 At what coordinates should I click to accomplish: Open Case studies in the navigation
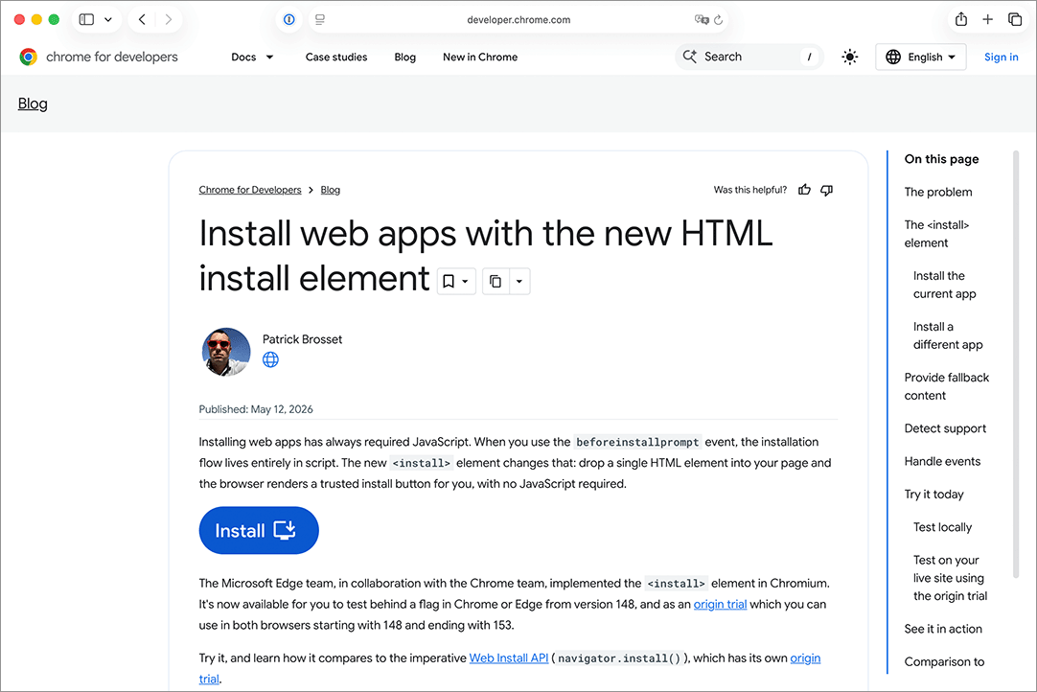pyautogui.click(x=336, y=57)
